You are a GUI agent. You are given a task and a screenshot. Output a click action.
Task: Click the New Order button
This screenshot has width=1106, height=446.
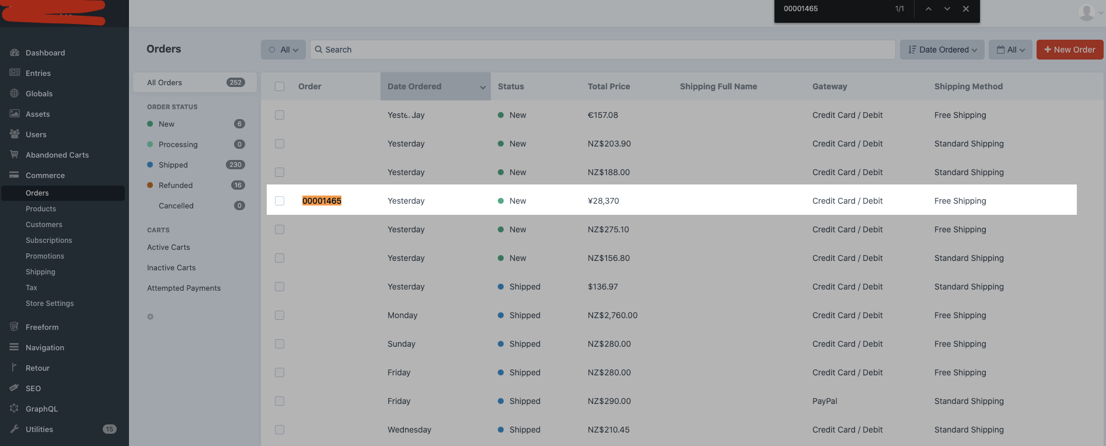(x=1070, y=50)
